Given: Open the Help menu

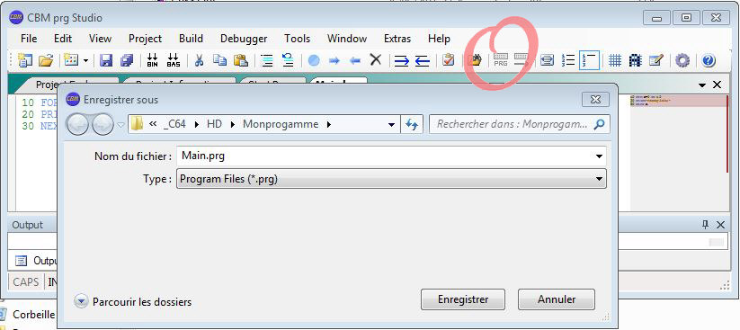Looking at the screenshot, I should (439, 39).
